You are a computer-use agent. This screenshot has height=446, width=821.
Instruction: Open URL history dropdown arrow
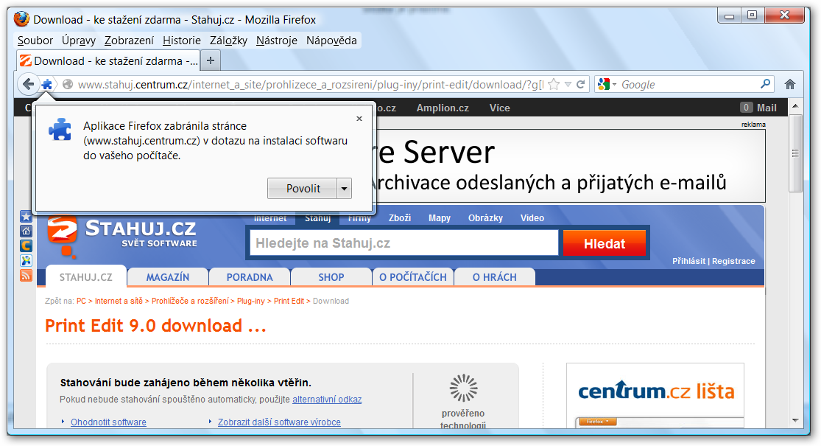(x=568, y=84)
